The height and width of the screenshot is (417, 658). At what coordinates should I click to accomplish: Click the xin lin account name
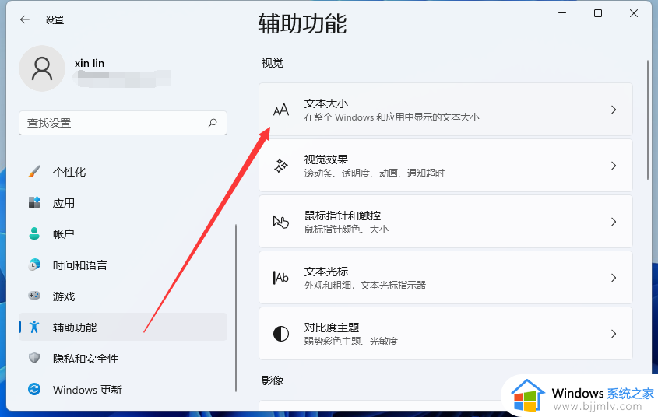point(90,63)
